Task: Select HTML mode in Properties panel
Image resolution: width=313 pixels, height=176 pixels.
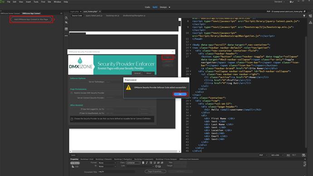Action: [75, 163]
